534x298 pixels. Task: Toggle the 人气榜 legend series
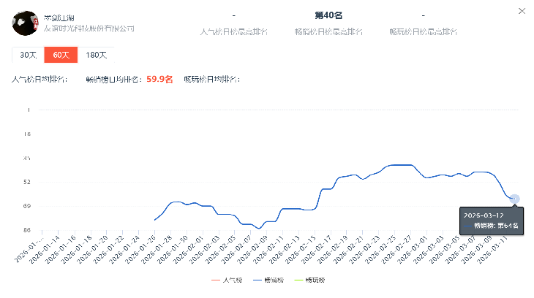tap(228, 280)
